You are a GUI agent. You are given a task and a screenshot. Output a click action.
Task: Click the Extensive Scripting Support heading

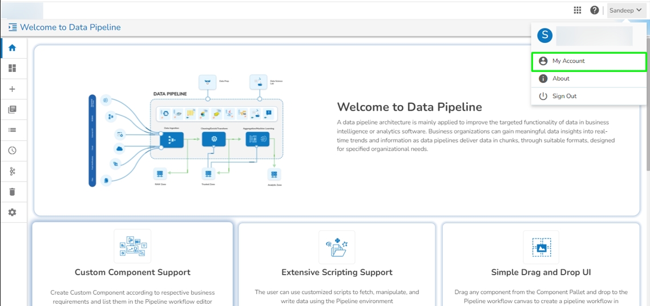coord(337,272)
